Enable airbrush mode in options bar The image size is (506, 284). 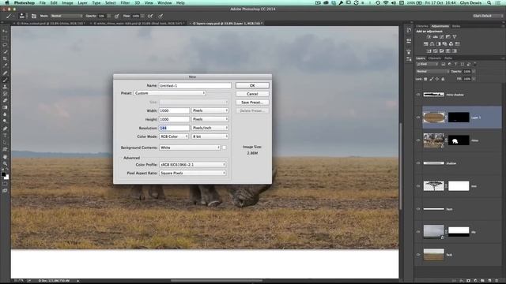point(150,16)
